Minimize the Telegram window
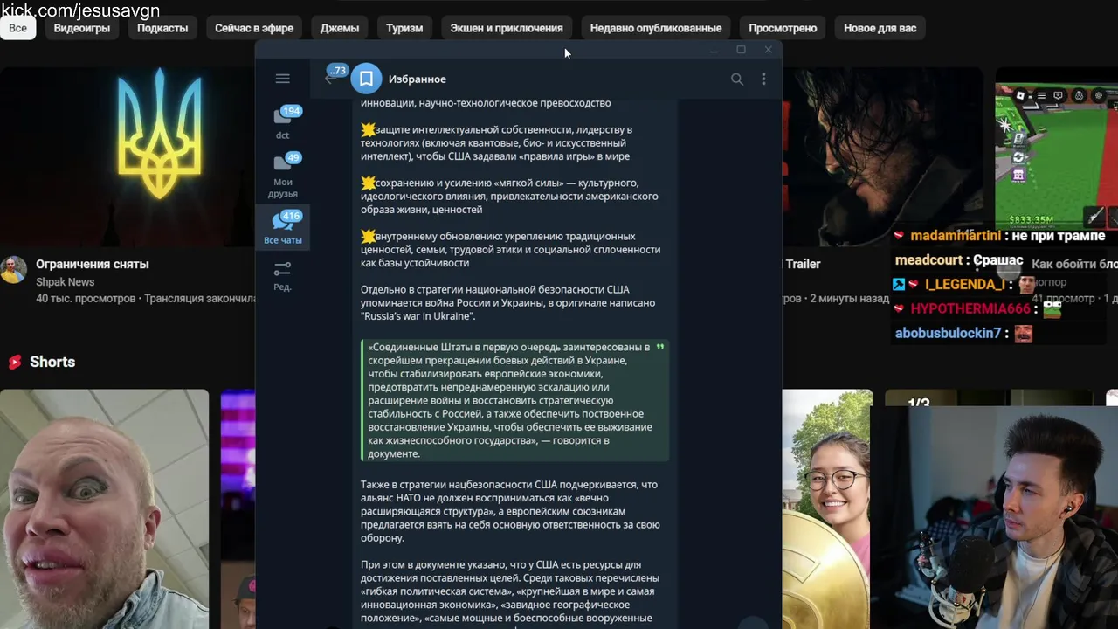The image size is (1118, 629). [x=714, y=50]
